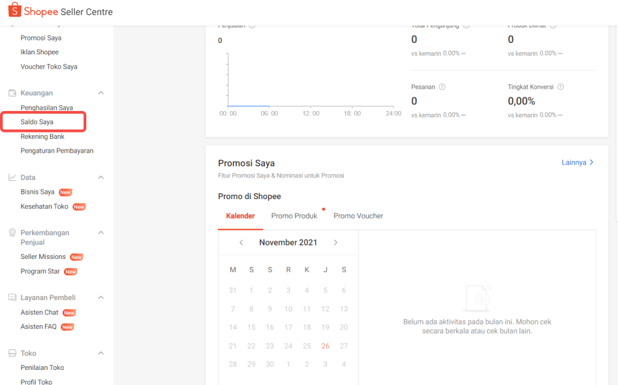Select November 10 in calendar
Image resolution: width=618 pixels, height=385 pixels.
(288, 308)
